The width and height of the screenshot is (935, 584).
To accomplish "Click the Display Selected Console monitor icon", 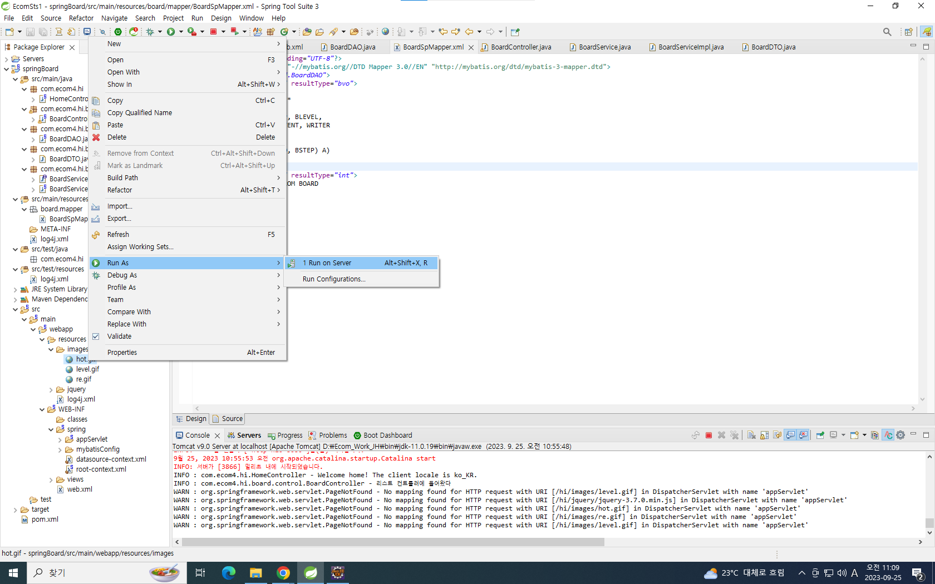I will pos(833,435).
